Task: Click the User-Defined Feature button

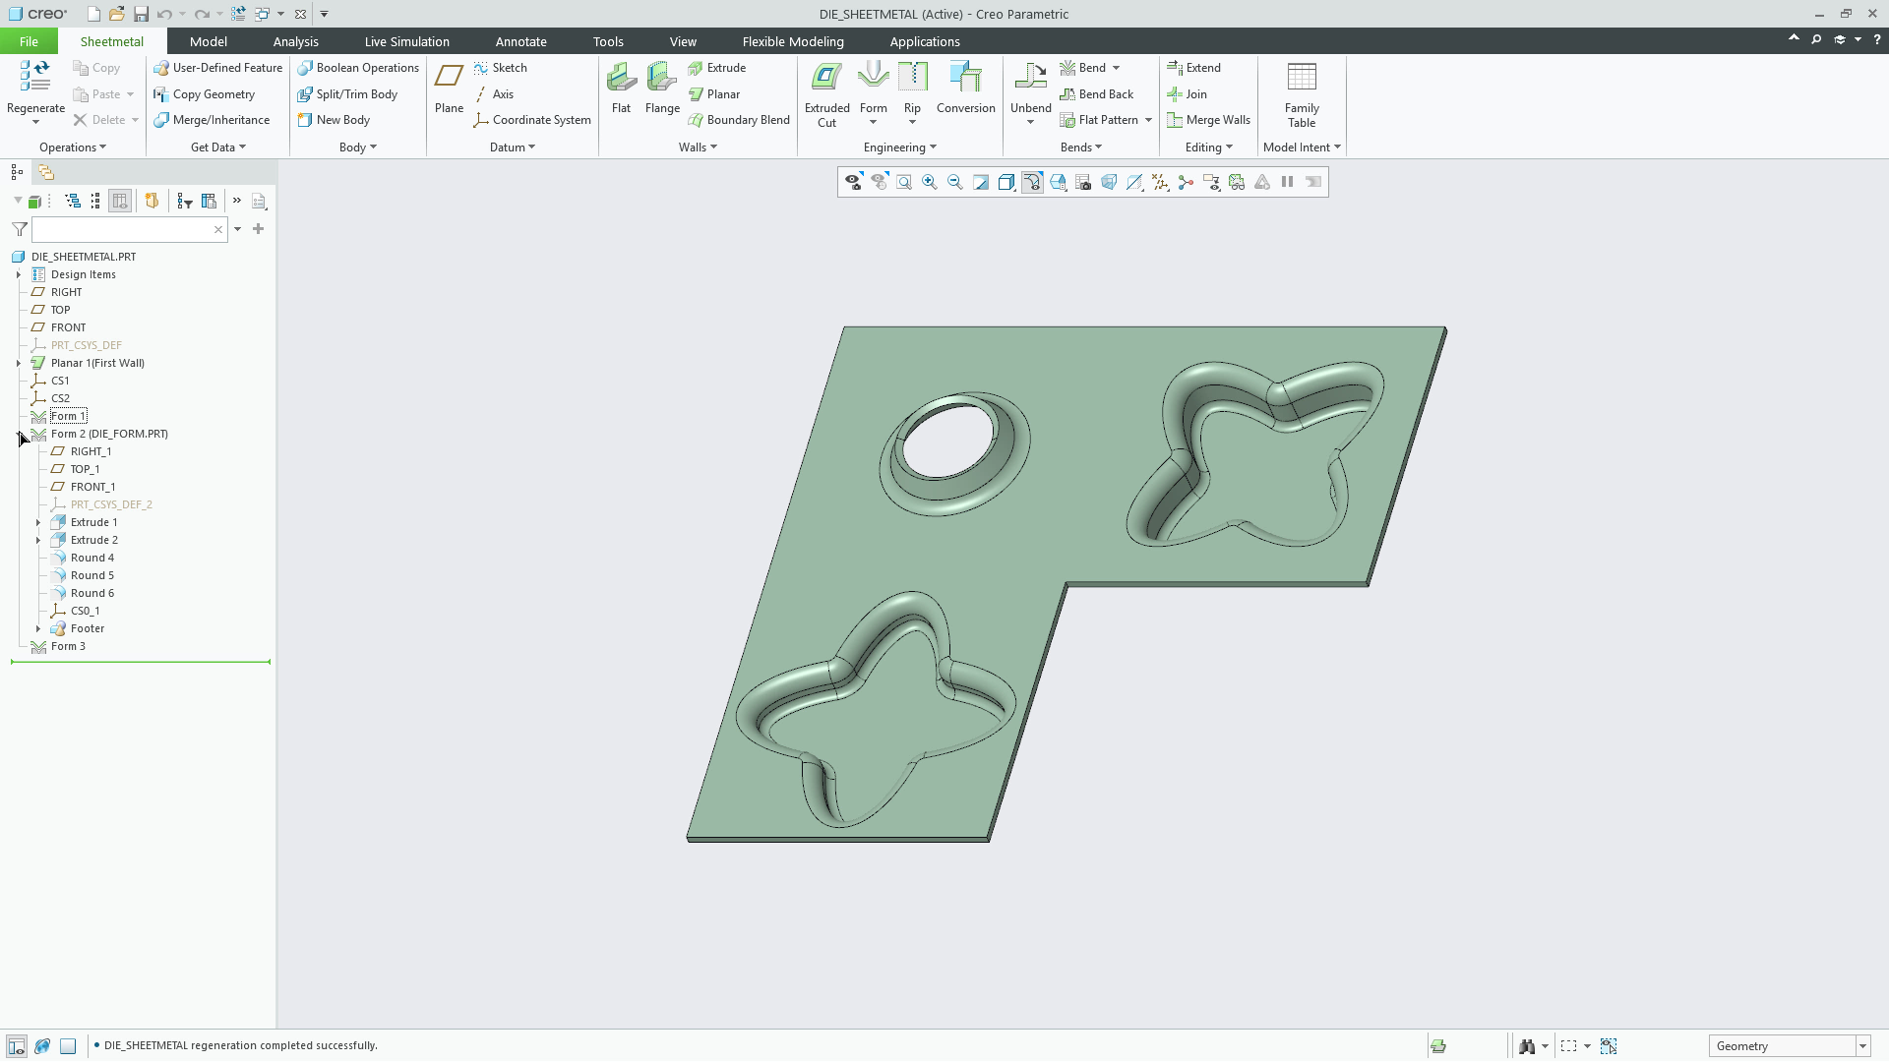Action: (217, 68)
